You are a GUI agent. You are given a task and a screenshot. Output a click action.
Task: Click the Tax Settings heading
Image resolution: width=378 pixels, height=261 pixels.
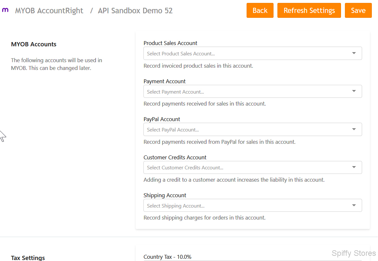click(x=28, y=258)
